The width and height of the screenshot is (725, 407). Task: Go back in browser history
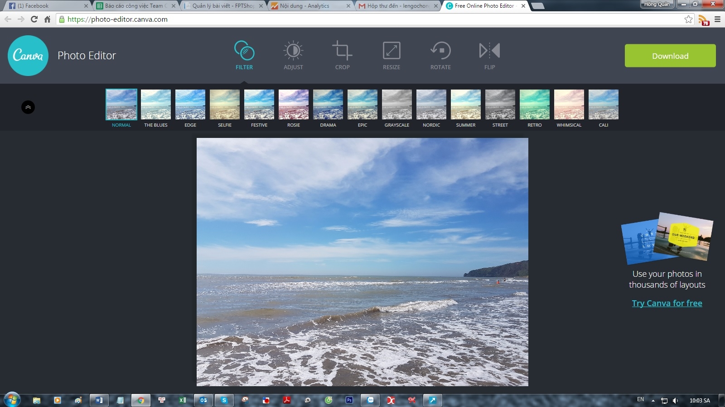pos(8,19)
